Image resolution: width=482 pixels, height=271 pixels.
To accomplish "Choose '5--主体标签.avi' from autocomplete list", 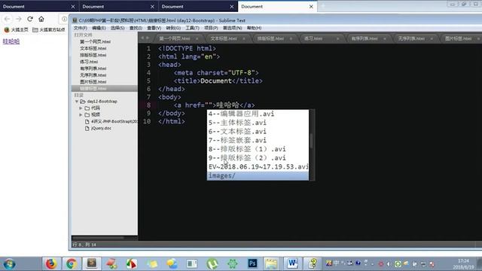I will pos(258,123).
